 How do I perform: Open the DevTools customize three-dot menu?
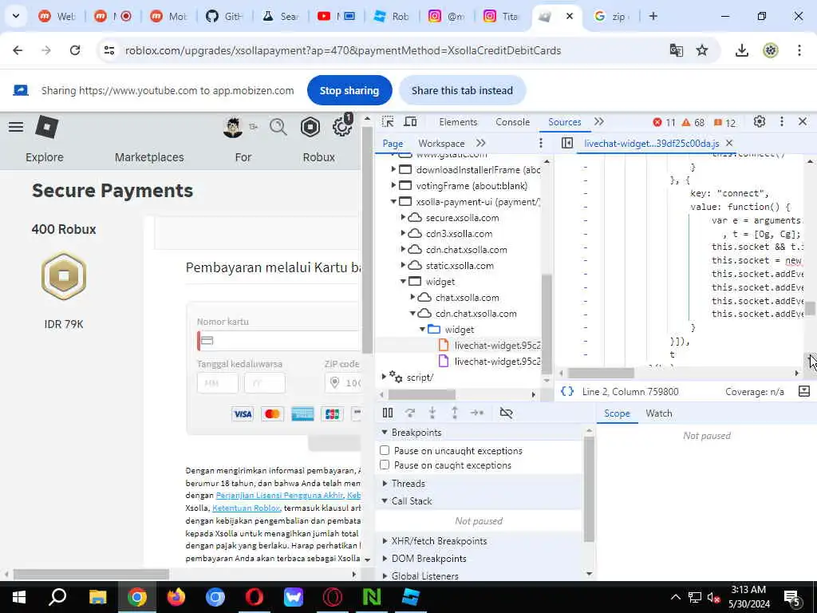point(782,122)
